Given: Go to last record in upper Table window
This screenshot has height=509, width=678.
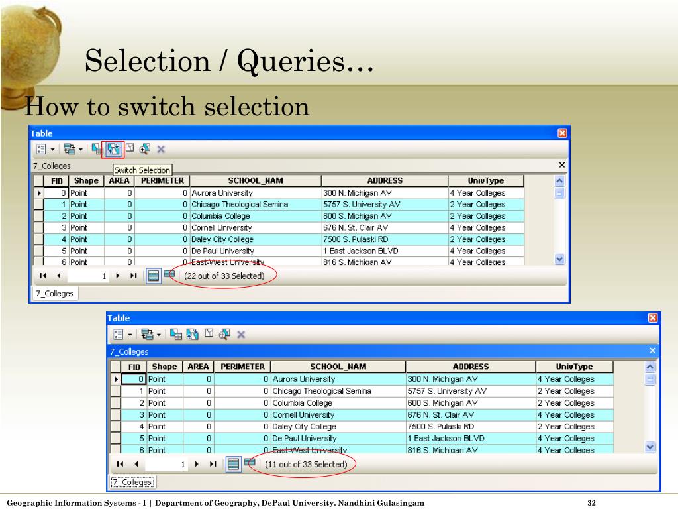Looking at the screenshot, I should 134,276.
